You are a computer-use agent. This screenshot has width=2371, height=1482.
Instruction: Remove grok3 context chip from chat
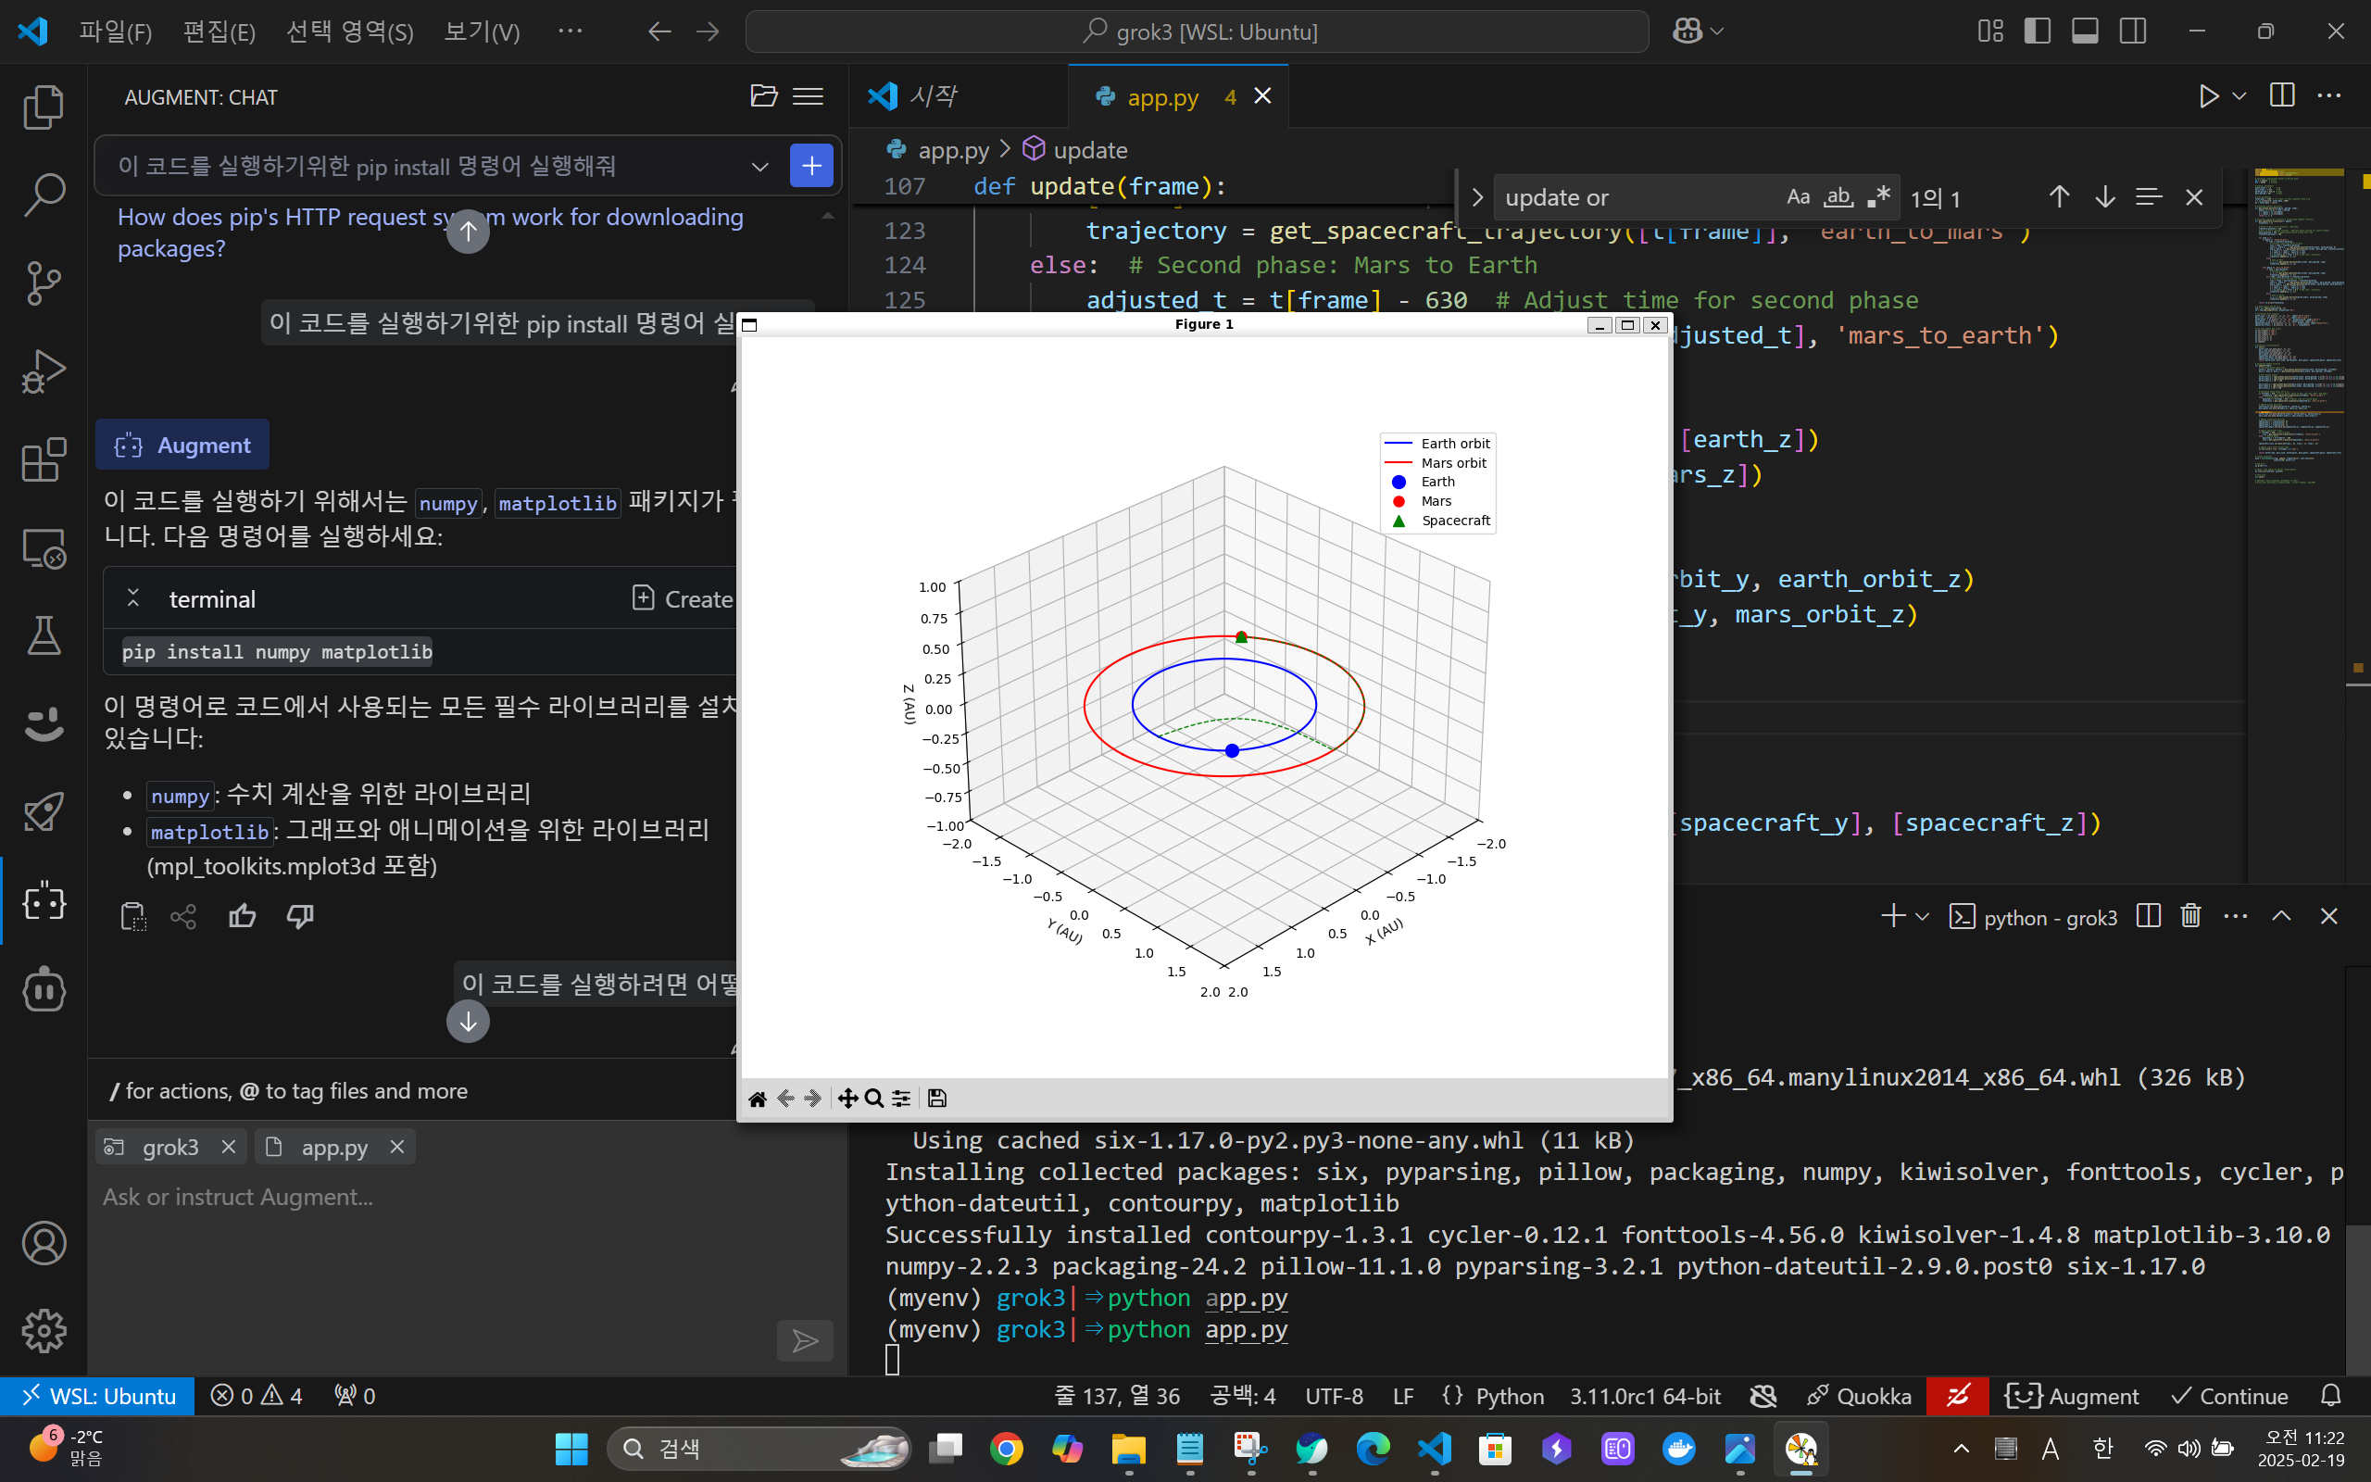(x=228, y=1147)
